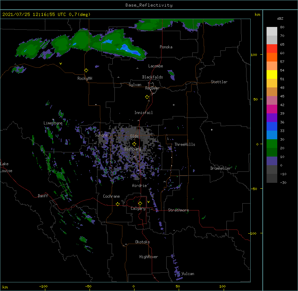Select the bright green 20-30 dBZ swatch
Viewport: 298px width, 291px height.
(272, 144)
